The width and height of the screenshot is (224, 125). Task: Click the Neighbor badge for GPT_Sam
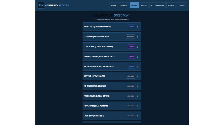[130, 106]
